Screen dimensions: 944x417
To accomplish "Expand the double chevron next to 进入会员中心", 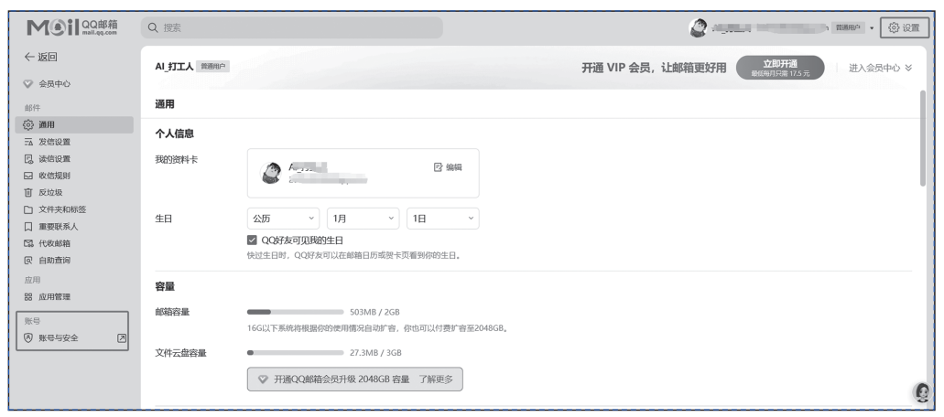I will click(x=908, y=68).
